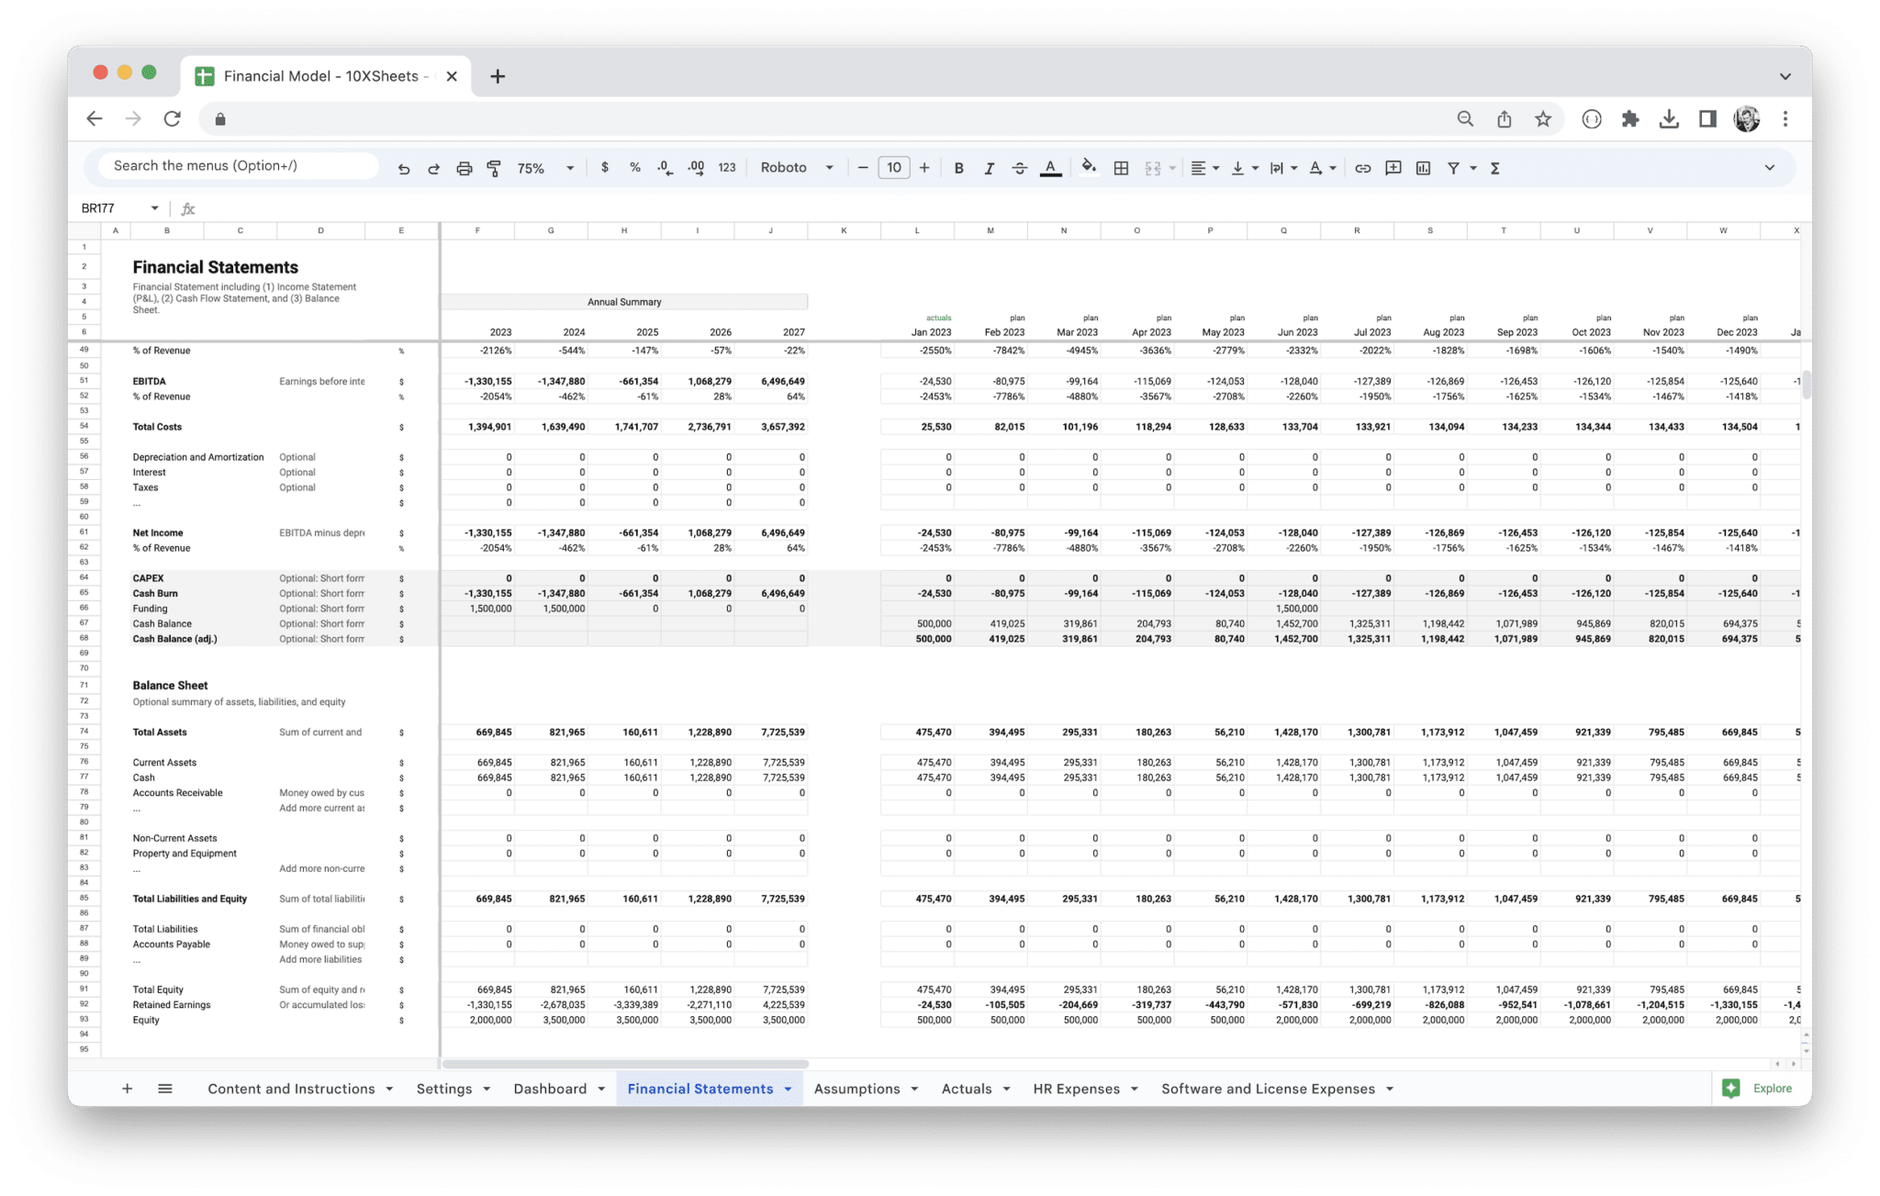This screenshot has width=1880, height=1196.
Task: Switch to the Assumptions sheet tab
Action: (x=857, y=1089)
